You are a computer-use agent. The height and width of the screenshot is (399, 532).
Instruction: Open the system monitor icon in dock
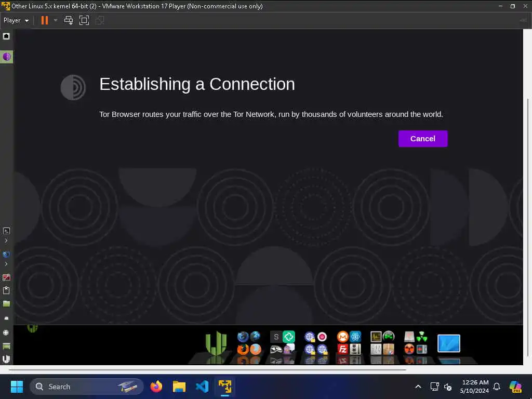376,337
